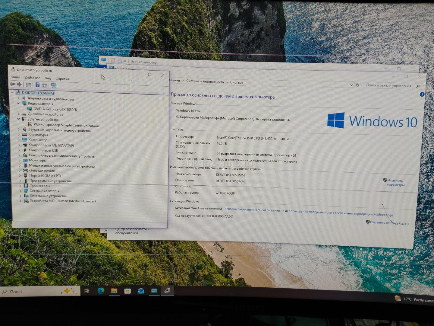Select the NVIDIA GeForce GTX 1050 Ti device

(55, 109)
